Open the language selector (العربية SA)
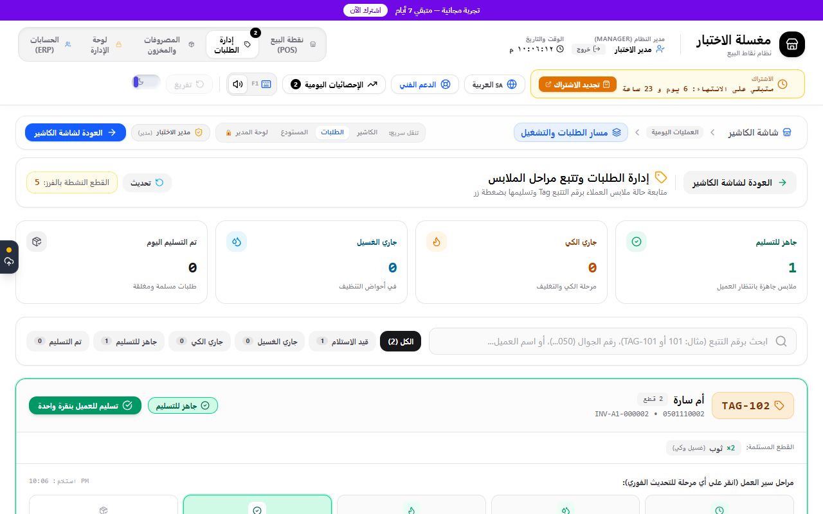This screenshot has width=823, height=514. click(494, 84)
